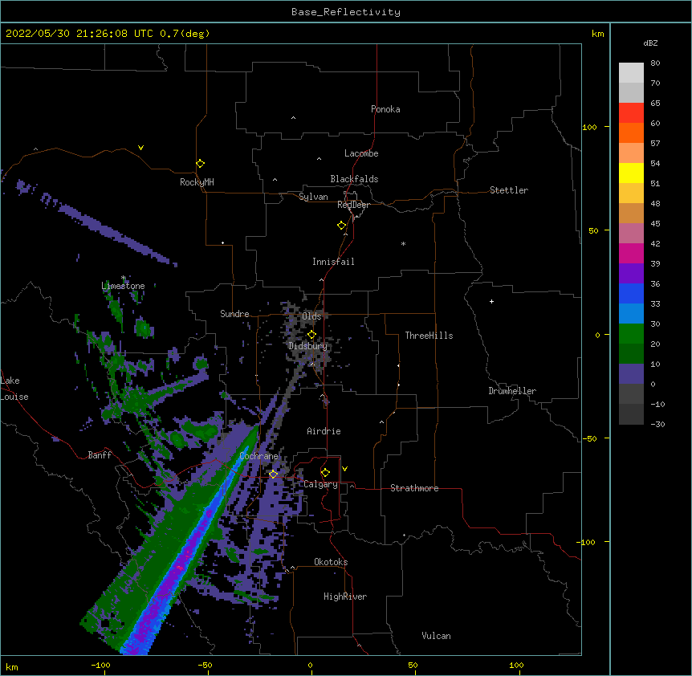Click the Sylvan label
This screenshot has width=692, height=676.
pos(313,197)
